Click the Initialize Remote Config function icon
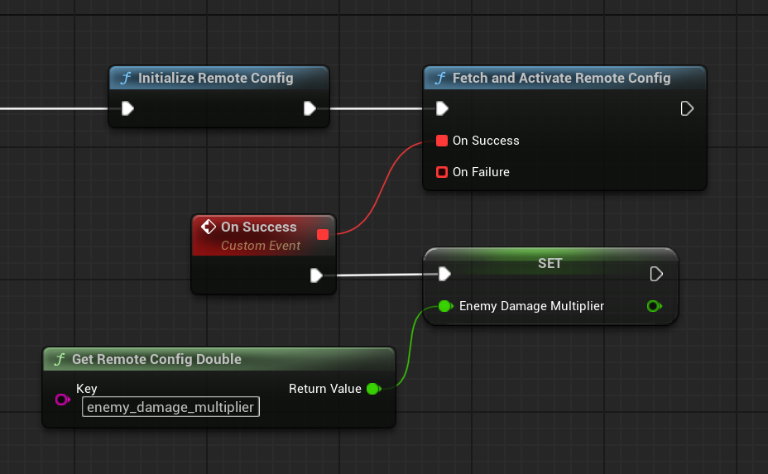 (x=126, y=79)
